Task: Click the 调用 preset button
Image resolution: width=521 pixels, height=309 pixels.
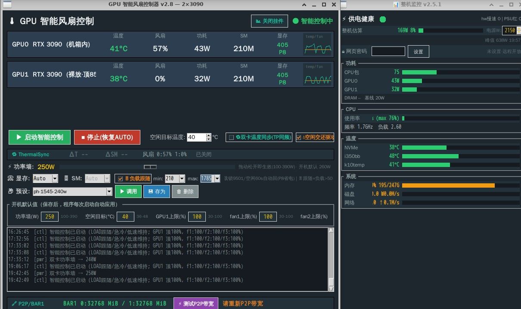Action: click(128, 192)
